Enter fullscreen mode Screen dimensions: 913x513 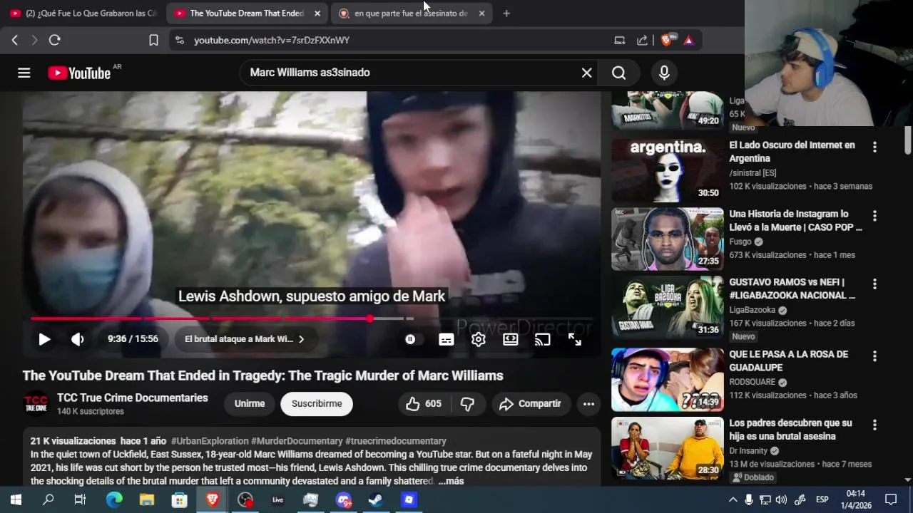coord(575,339)
